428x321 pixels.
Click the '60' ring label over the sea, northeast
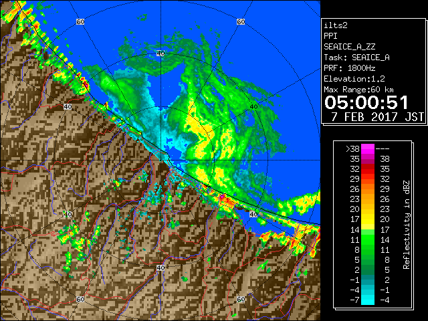tap(241, 21)
